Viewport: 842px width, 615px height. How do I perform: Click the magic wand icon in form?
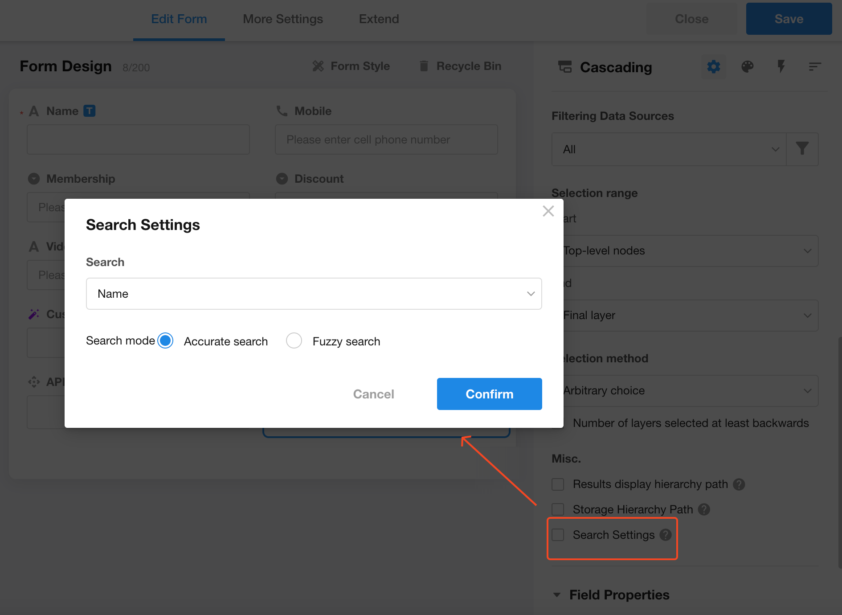[34, 314]
